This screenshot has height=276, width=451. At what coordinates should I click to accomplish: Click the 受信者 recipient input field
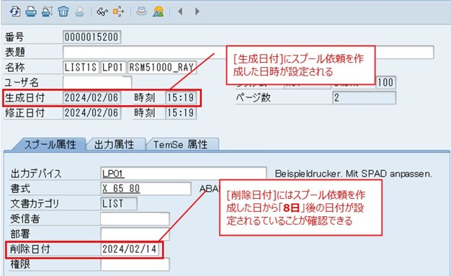point(135,219)
